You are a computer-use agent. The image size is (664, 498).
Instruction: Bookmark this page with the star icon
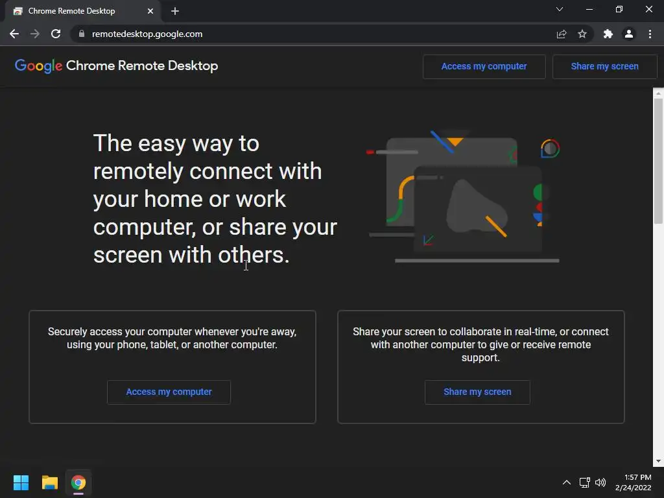pyautogui.click(x=582, y=34)
